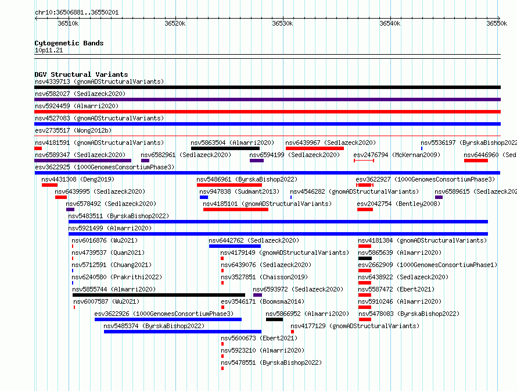
Task: Click esv3622927 1000Genomes label
Action: pyautogui.click(x=425, y=179)
